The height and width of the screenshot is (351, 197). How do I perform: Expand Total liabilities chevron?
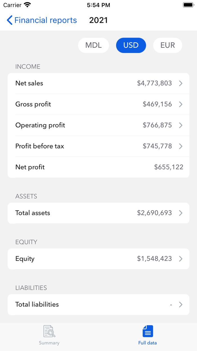point(181,304)
